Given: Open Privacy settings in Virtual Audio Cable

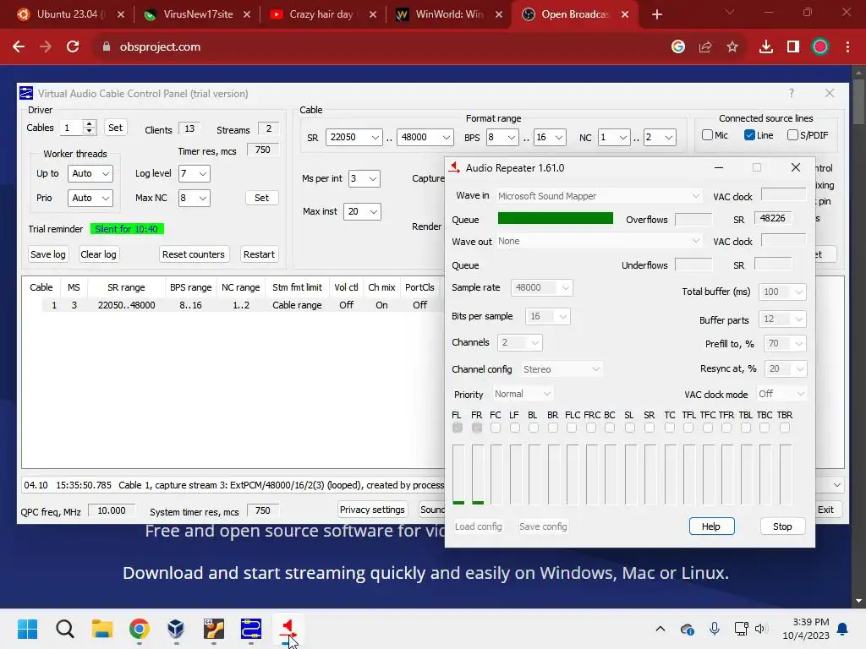Looking at the screenshot, I should [x=372, y=510].
